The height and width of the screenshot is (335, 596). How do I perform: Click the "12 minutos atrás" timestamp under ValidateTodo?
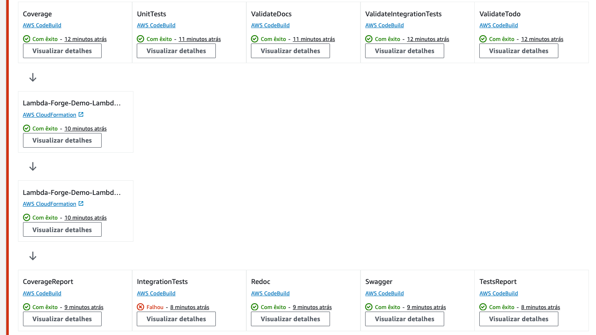542,39
